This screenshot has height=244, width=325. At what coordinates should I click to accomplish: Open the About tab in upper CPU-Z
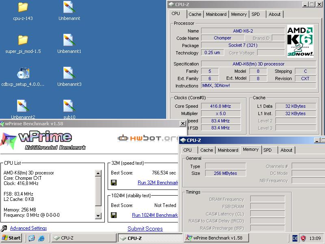(x=275, y=14)
